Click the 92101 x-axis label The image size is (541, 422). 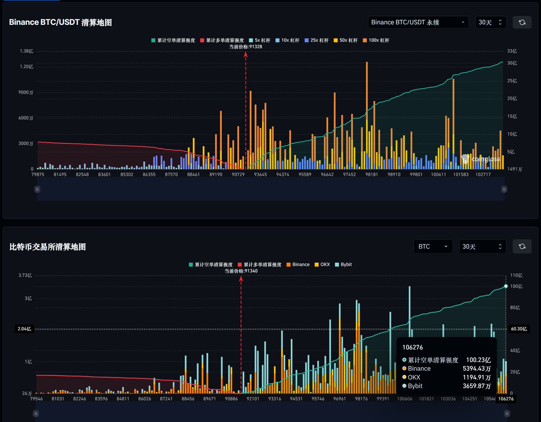(x=252, y=399)
